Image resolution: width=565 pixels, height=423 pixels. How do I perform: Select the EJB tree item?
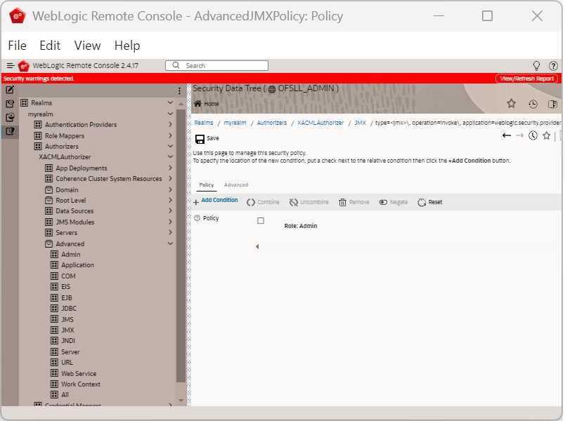[x=67, y=299]
